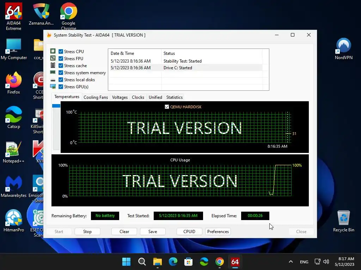This screenshot has height=270, width=361.
Task: Toggle Stress system memory checkbox
Action: pyautogui.click(x=61, y=72)
